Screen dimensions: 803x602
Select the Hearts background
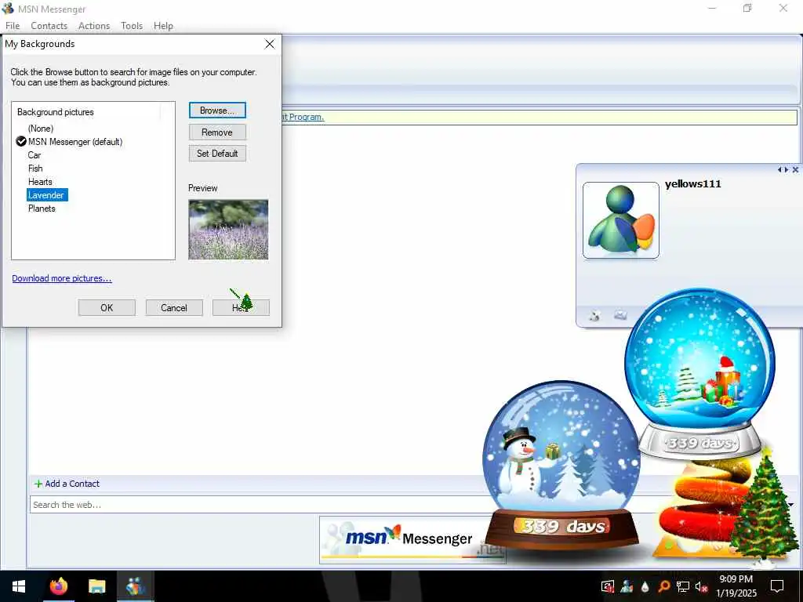click(40, 182)
